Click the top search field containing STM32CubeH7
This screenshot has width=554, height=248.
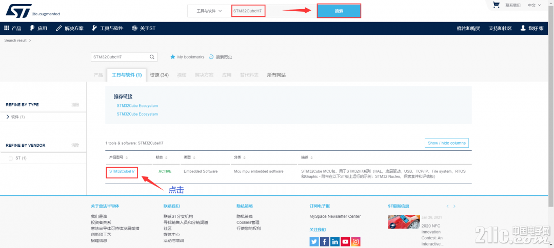(x=274, y=11)
